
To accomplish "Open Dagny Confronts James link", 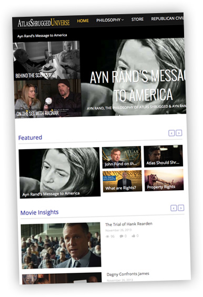I will [x=128, y=274].
